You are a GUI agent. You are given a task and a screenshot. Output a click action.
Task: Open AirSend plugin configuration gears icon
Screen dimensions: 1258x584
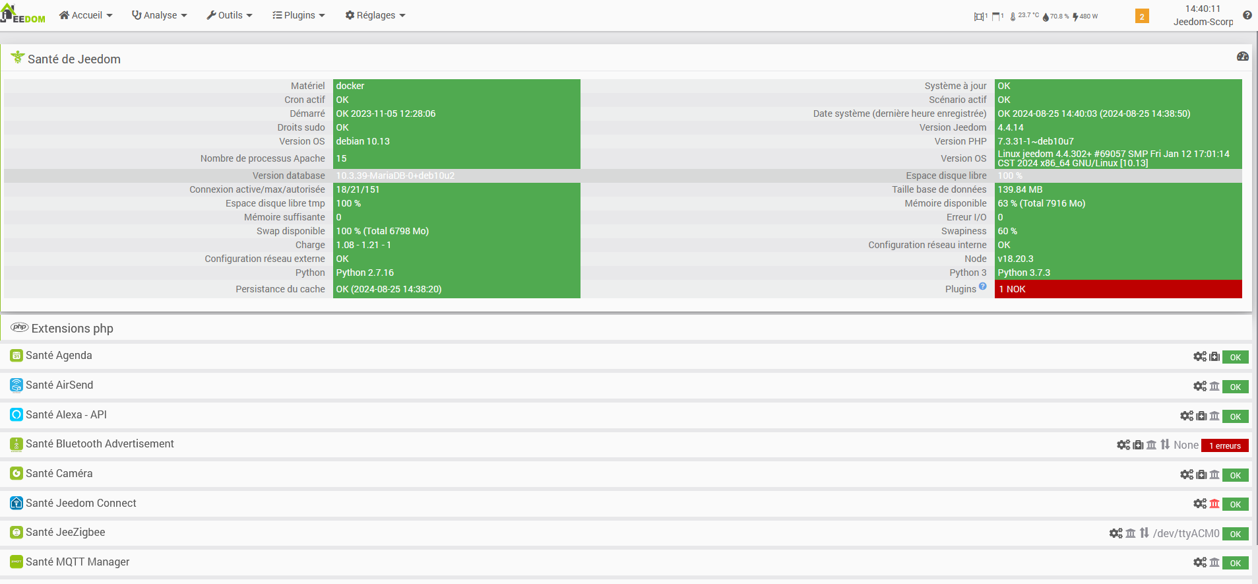tap(1200, 386)
